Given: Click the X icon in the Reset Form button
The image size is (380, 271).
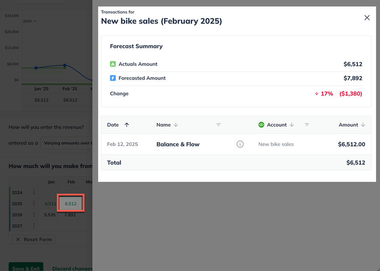Looking at the screenshot, I should 18,239.
